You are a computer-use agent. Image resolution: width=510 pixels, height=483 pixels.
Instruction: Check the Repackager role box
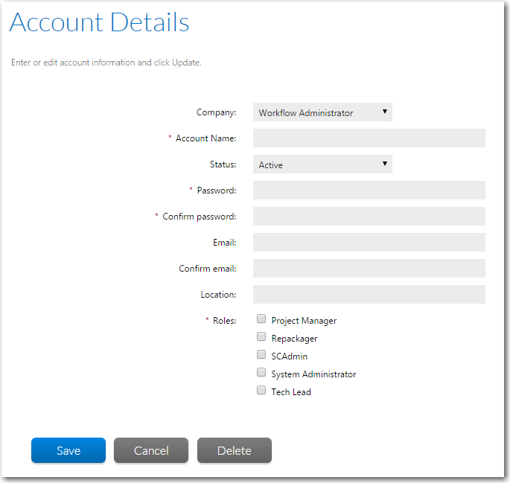click(x=261, y=337)
